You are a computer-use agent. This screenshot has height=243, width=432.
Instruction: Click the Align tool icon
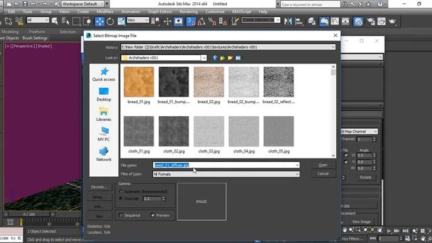298,21
